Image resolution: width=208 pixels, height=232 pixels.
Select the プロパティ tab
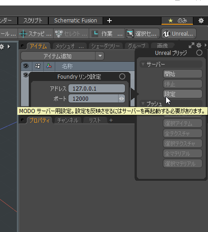click(x=40, y=120)
